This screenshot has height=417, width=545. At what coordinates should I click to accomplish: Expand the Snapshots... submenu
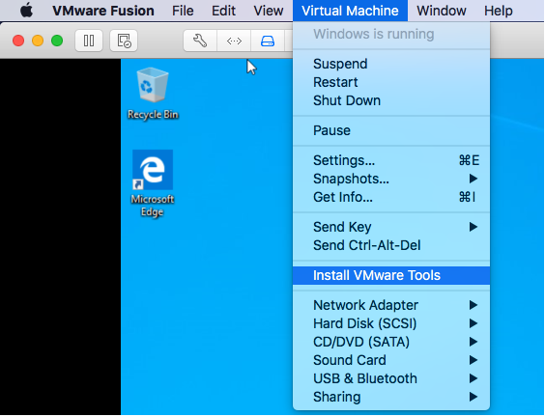click(x=391, y=179)
